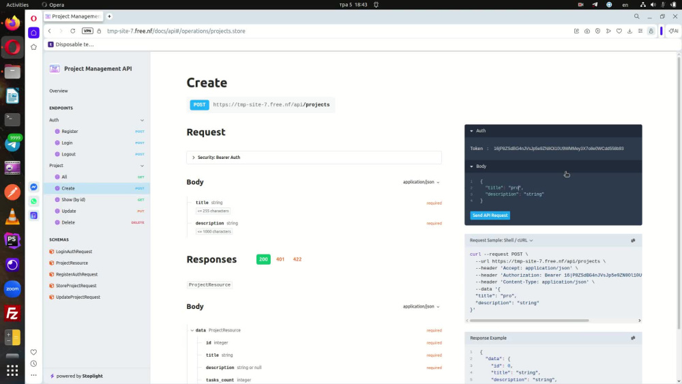The width and height of the screenshot is (682, 384).
Task: Go back to previous page
Action: [50, 31]
